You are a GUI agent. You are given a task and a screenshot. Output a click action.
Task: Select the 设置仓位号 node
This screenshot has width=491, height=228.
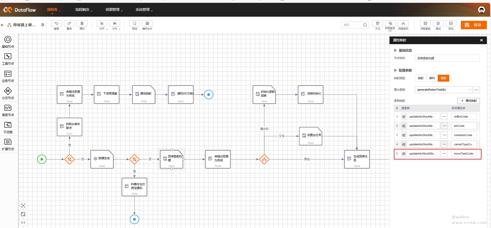pos(310,136)
